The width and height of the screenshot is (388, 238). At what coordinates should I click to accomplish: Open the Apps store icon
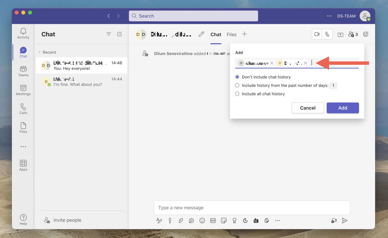pyautogui.click(x=23, y=165)
